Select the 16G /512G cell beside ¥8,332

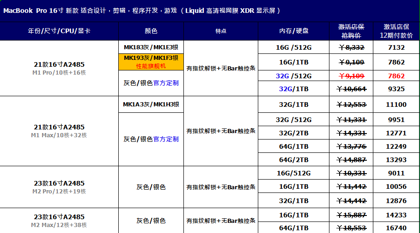[293, 47]
